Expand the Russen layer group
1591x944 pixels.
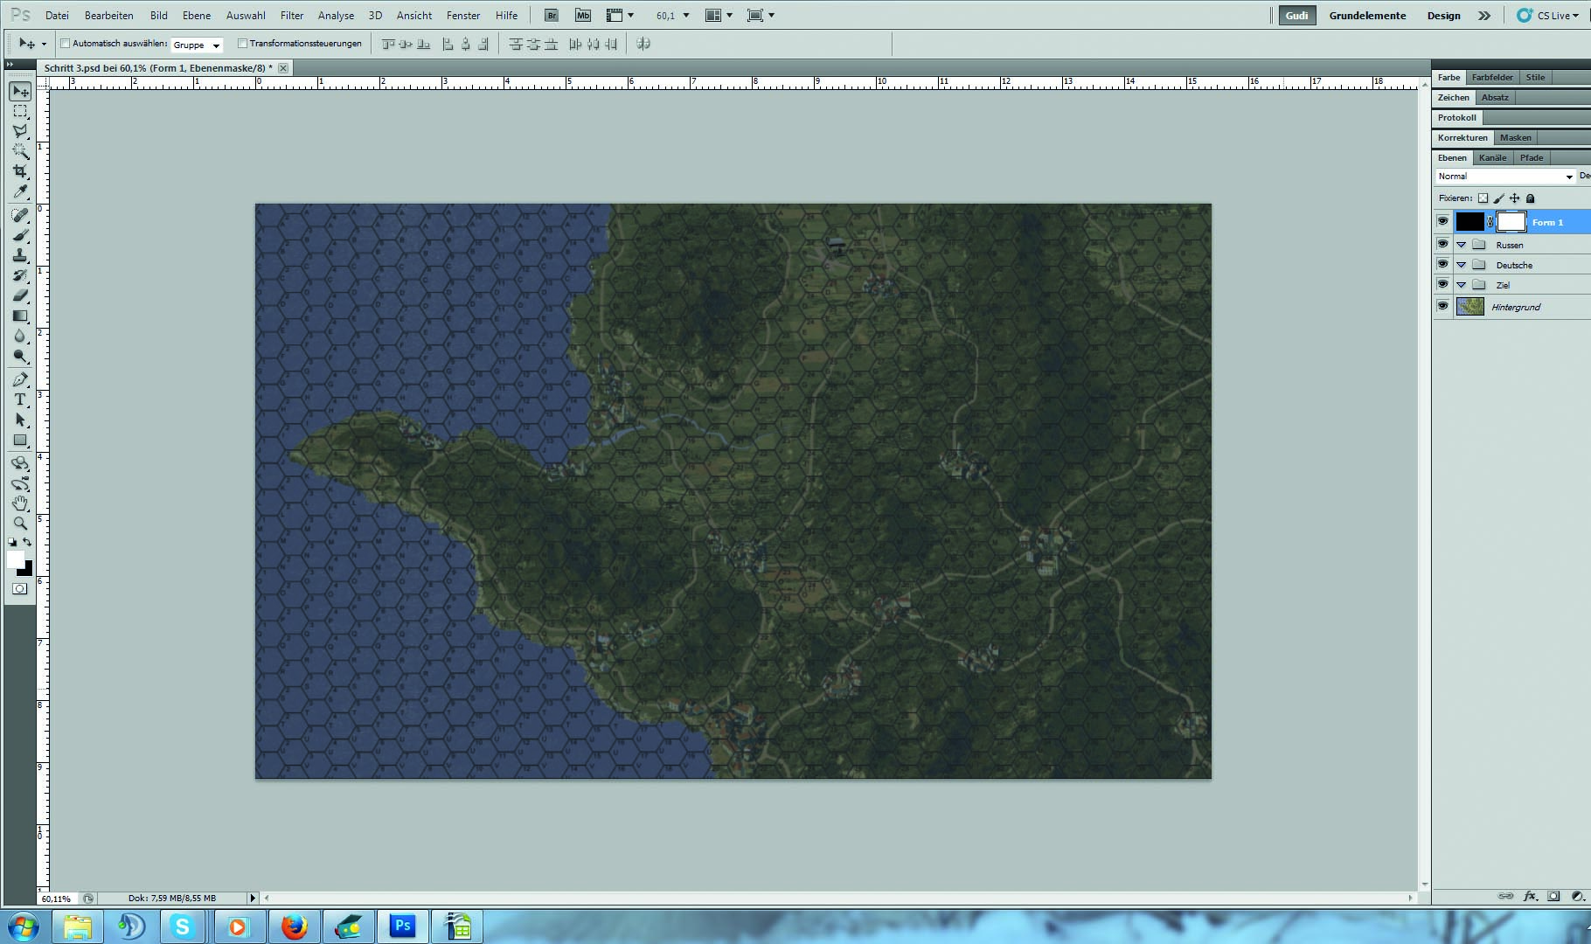1461,245
